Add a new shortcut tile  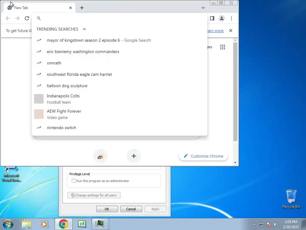tap(134, 156)
